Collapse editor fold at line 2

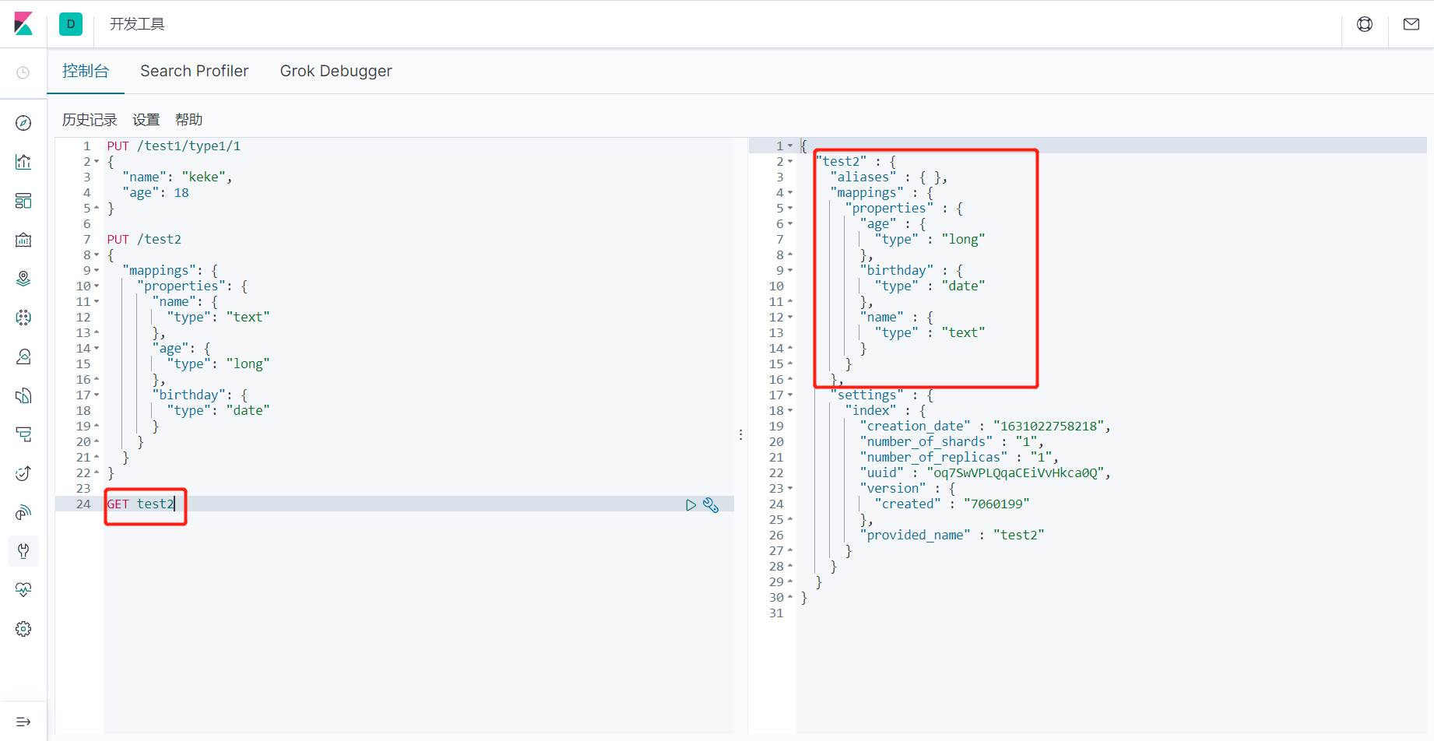(x=97, y=162)
